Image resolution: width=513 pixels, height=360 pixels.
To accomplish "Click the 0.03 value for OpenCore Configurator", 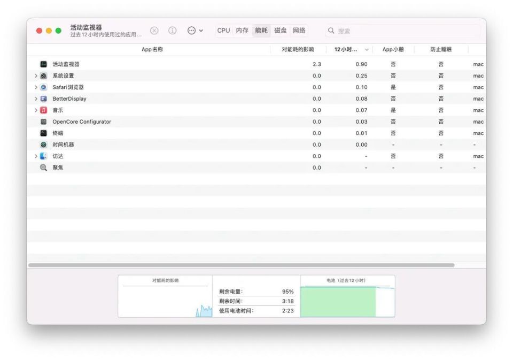I will (x=362, y=121).
